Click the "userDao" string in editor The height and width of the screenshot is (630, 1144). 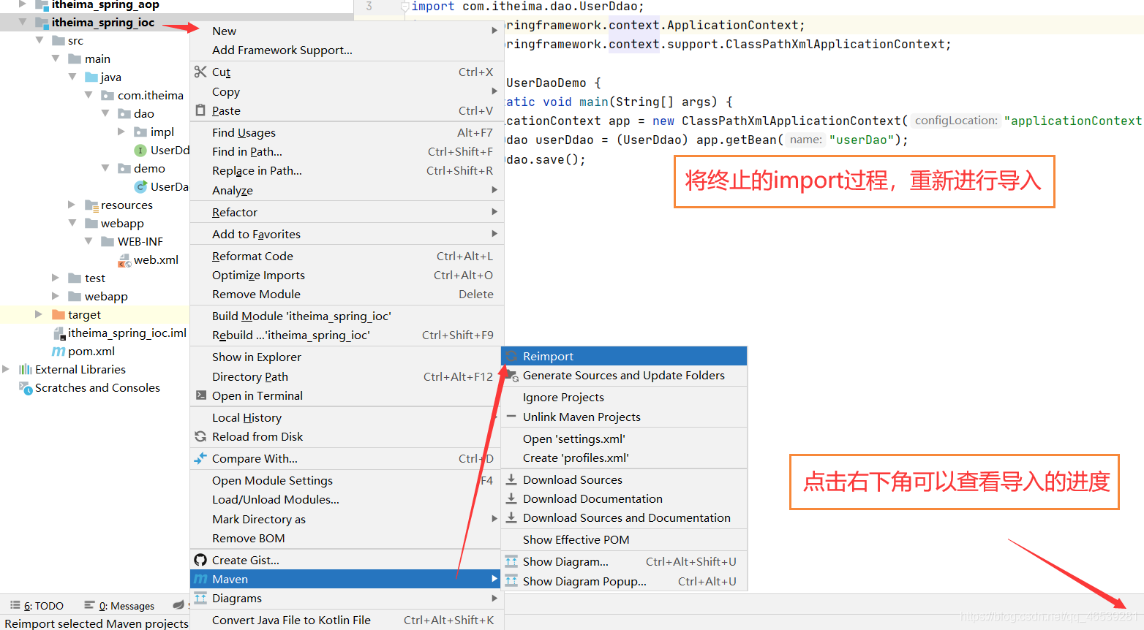(x=861, y=140)
